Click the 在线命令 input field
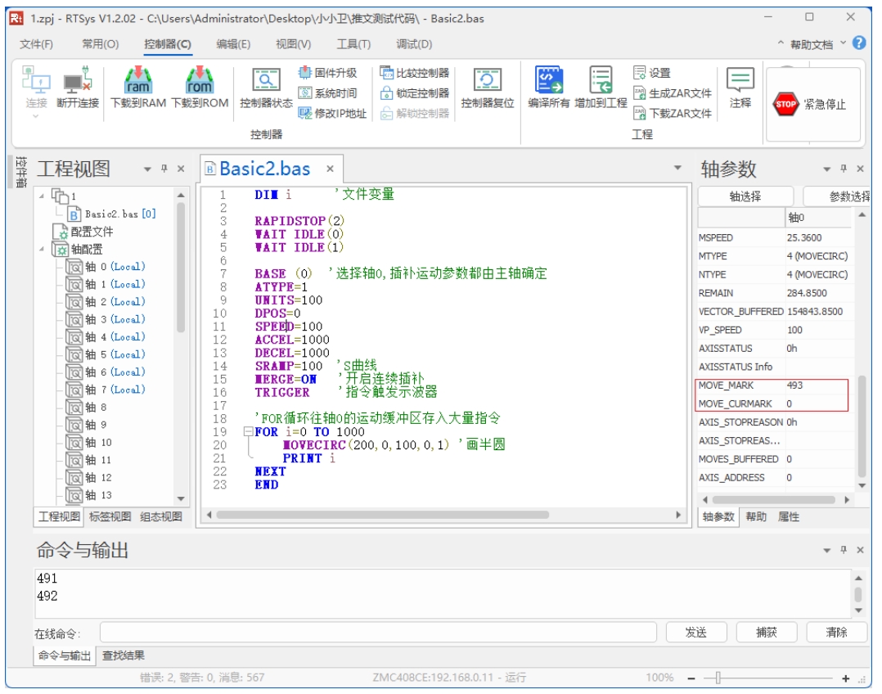 [378, 632]
